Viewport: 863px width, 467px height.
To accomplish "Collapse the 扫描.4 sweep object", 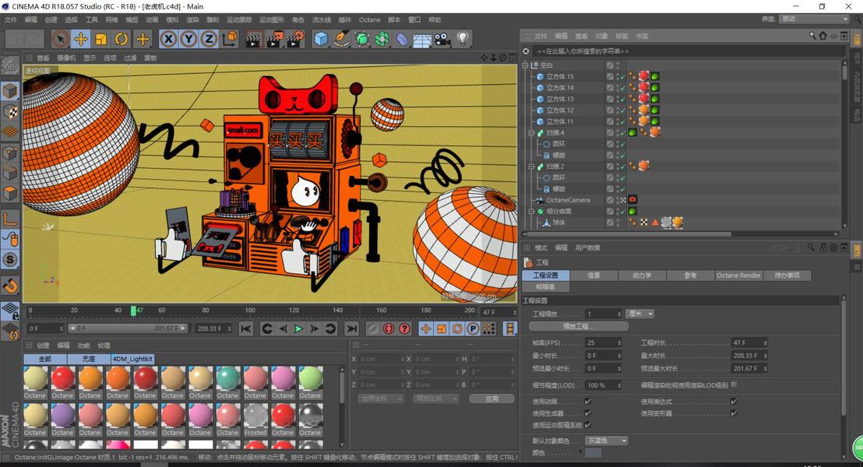I will pyautogui.click(x=532, y=132).
